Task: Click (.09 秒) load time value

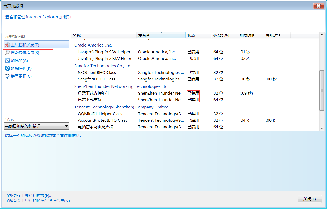Action: click(x=246, y=93)
